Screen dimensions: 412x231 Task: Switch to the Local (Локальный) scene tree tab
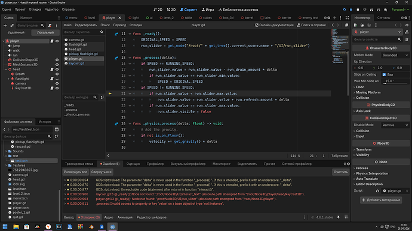[45, 33]
